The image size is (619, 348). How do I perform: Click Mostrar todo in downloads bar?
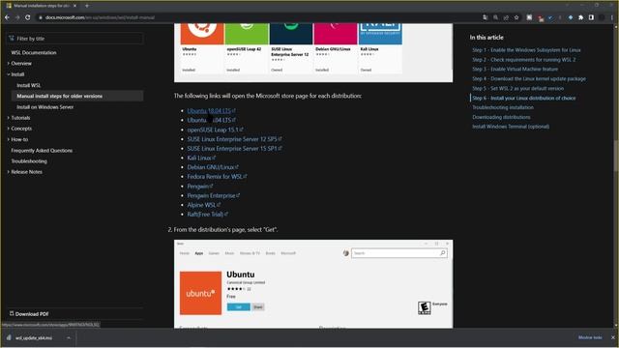(590, 337)
